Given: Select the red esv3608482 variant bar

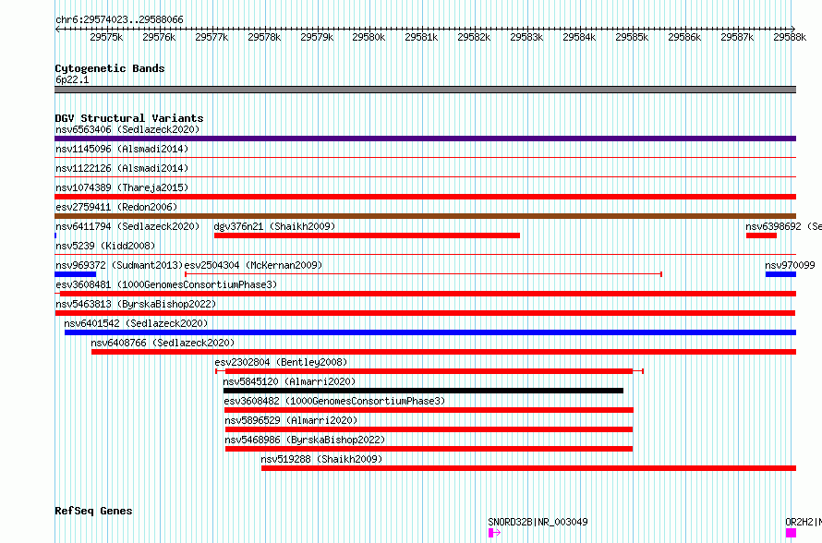Looking at the screenshot, I should pos(429,410).
